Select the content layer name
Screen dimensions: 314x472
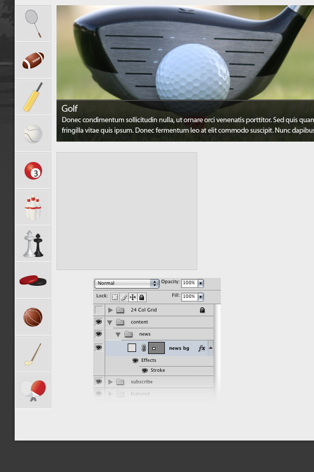point(139,322)
